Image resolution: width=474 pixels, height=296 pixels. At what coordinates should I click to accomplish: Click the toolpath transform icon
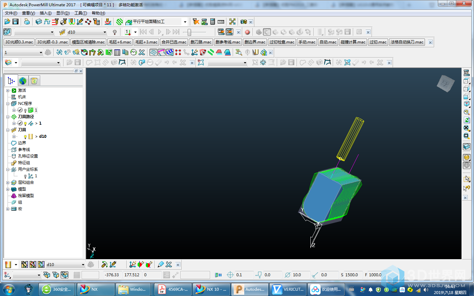[59, 52]
